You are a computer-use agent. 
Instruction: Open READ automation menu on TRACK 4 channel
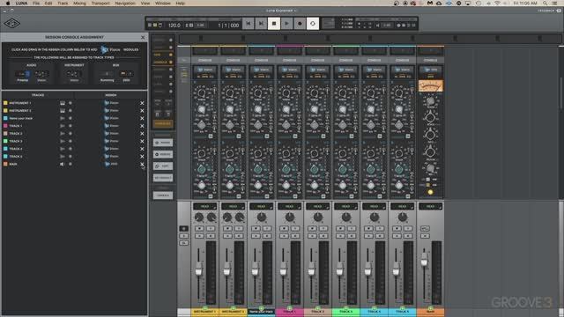point(374,206)
